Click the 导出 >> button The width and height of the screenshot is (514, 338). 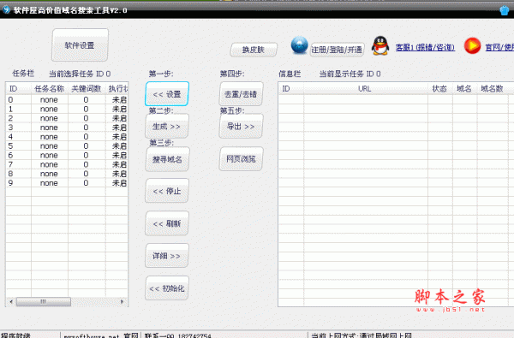coord(241,127)
